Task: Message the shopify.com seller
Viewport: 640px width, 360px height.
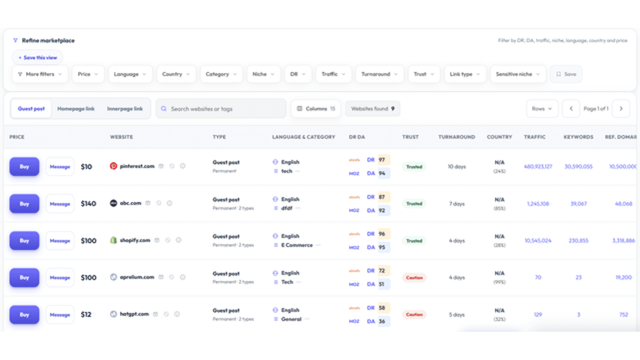Action: tap(60, 241)
